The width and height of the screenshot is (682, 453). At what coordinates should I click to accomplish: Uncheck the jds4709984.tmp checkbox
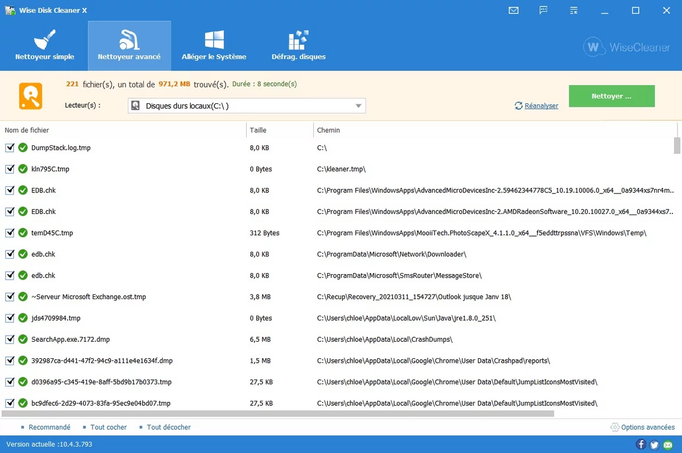tap(10, 318)
